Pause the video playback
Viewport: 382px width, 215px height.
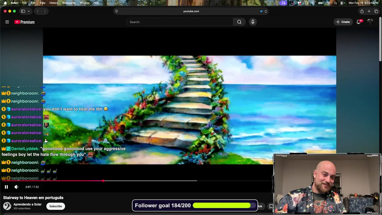(6, 187)
